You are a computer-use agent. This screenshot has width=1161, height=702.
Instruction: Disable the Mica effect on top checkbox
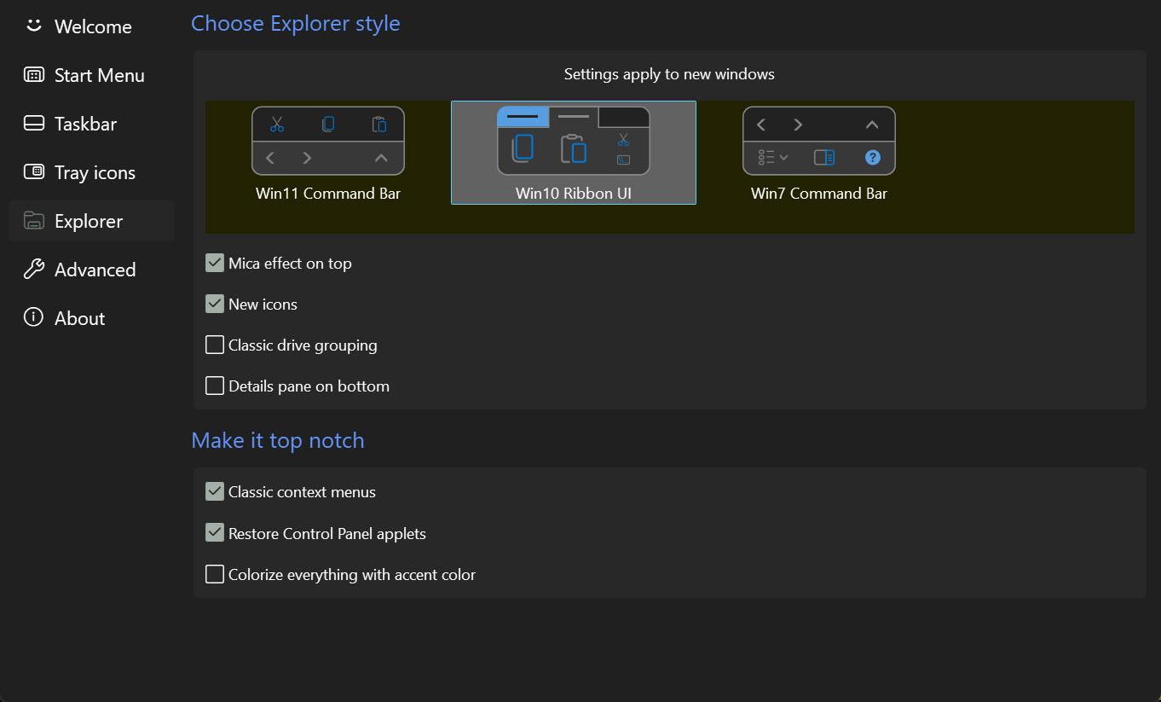tap(215, 263)
